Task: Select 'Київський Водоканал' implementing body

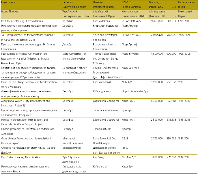Action: pos(106,26)
